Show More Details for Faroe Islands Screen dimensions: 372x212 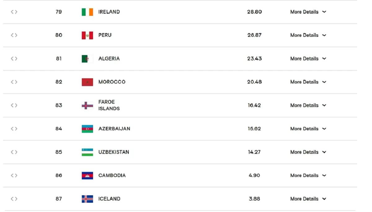click(x=308, y=106)
